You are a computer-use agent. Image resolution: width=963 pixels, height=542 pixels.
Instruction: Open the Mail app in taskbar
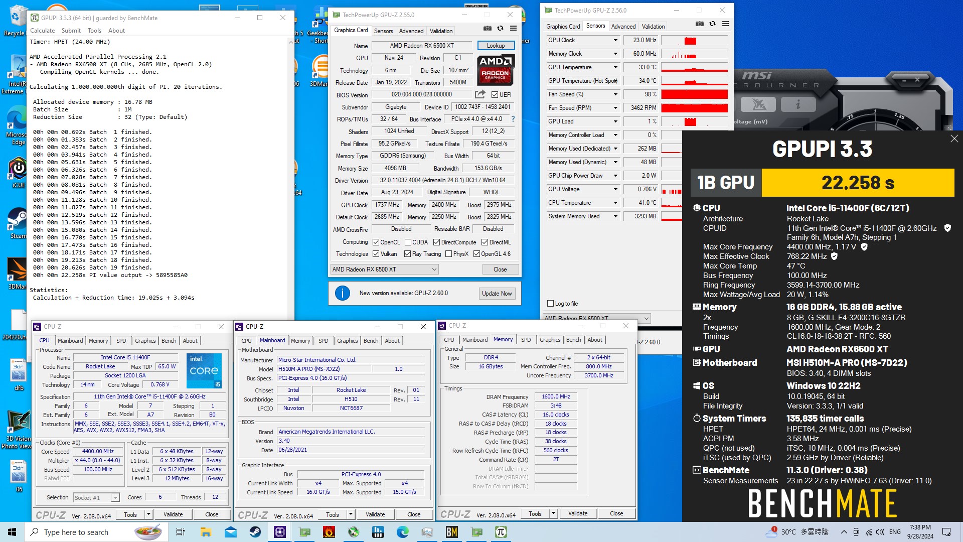[230, 532]
